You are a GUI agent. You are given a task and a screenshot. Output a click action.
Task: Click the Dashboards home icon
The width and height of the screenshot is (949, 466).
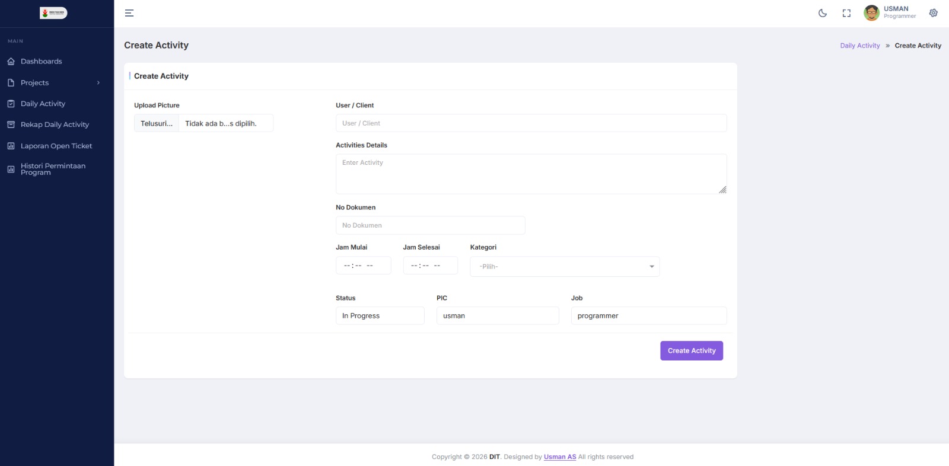click(11, 62)
